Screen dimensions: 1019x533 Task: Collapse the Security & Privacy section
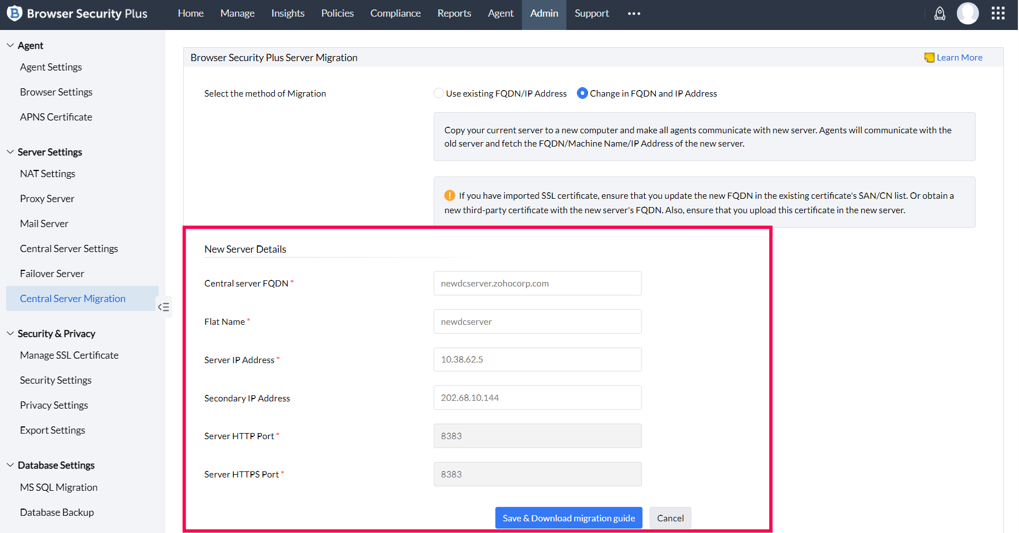(x=10, y=334)
